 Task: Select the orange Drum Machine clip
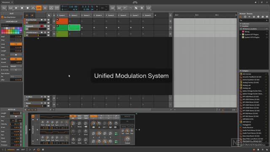coord(62,21)
